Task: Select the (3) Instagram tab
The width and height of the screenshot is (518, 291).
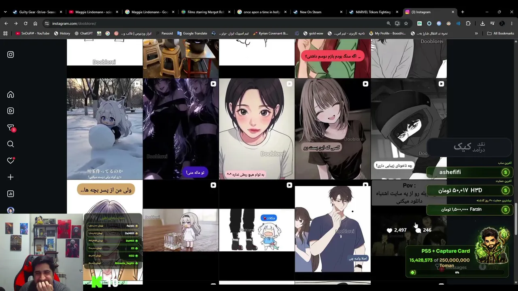Action: pyautogui.click(x=430, y=12)
